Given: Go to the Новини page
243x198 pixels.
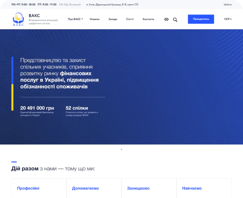Looking at the screenshot, I should click(95, 19).
